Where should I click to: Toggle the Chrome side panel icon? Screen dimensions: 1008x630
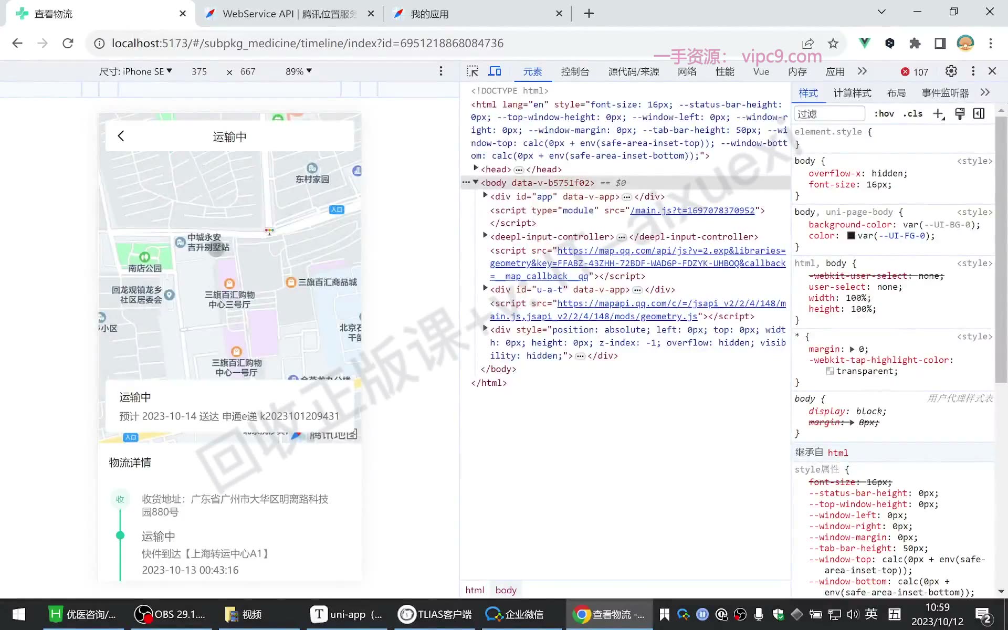[940, 43]
